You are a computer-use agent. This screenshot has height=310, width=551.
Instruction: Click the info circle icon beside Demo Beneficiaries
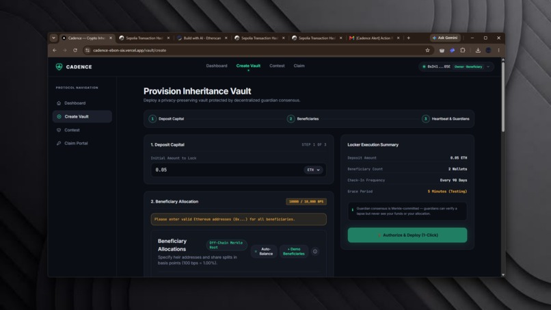pyautogui.click(x=315, y=251)
